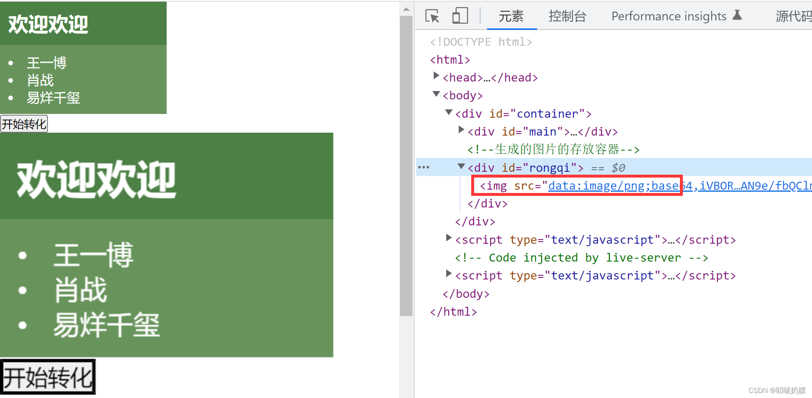Collapse the body element node
The width and height of the screenshot is (812, 398).
[x=436, y=94]
